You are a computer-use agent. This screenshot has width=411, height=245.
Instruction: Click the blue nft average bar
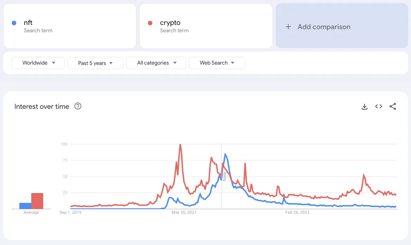25,206
